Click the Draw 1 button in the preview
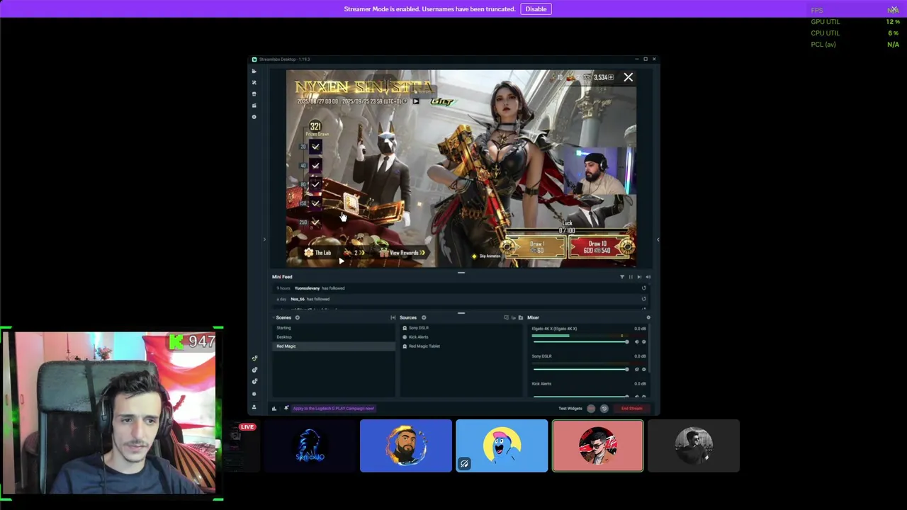This screenshot has width=907, height=510. pos(537,247)
